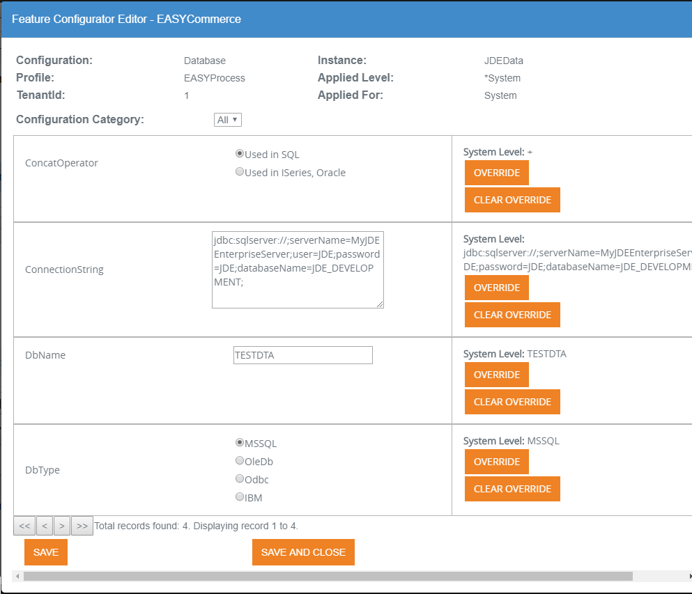The height and width of the screenshot is (594, 692).
Task: Click the ConnectionString textarea resize handle
Action: click(x=380, y=304)
